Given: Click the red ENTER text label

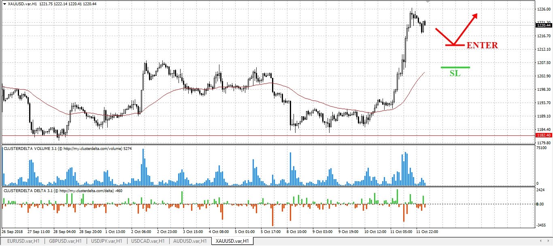Looking at the screenshot, I should (x=482, y=45).
